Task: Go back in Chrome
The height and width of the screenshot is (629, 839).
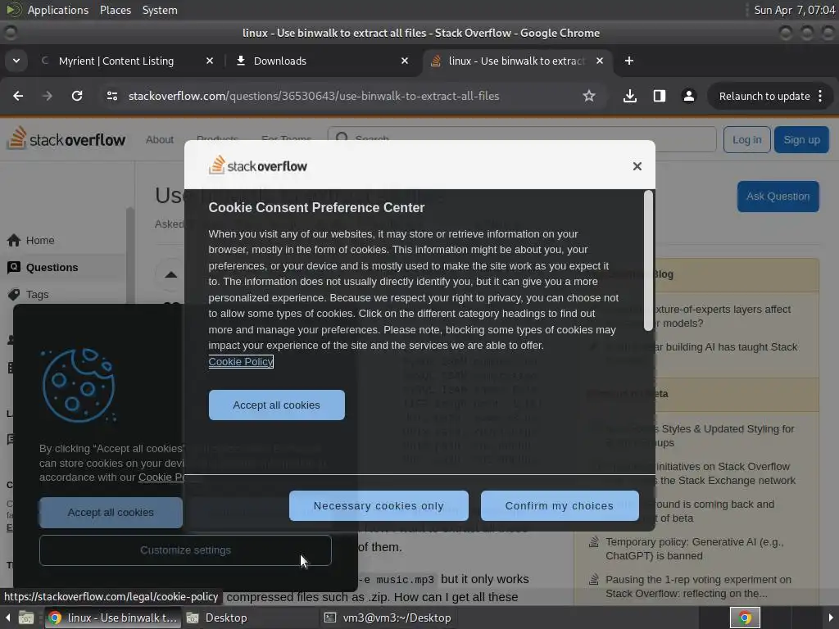Action: point(18,96)
